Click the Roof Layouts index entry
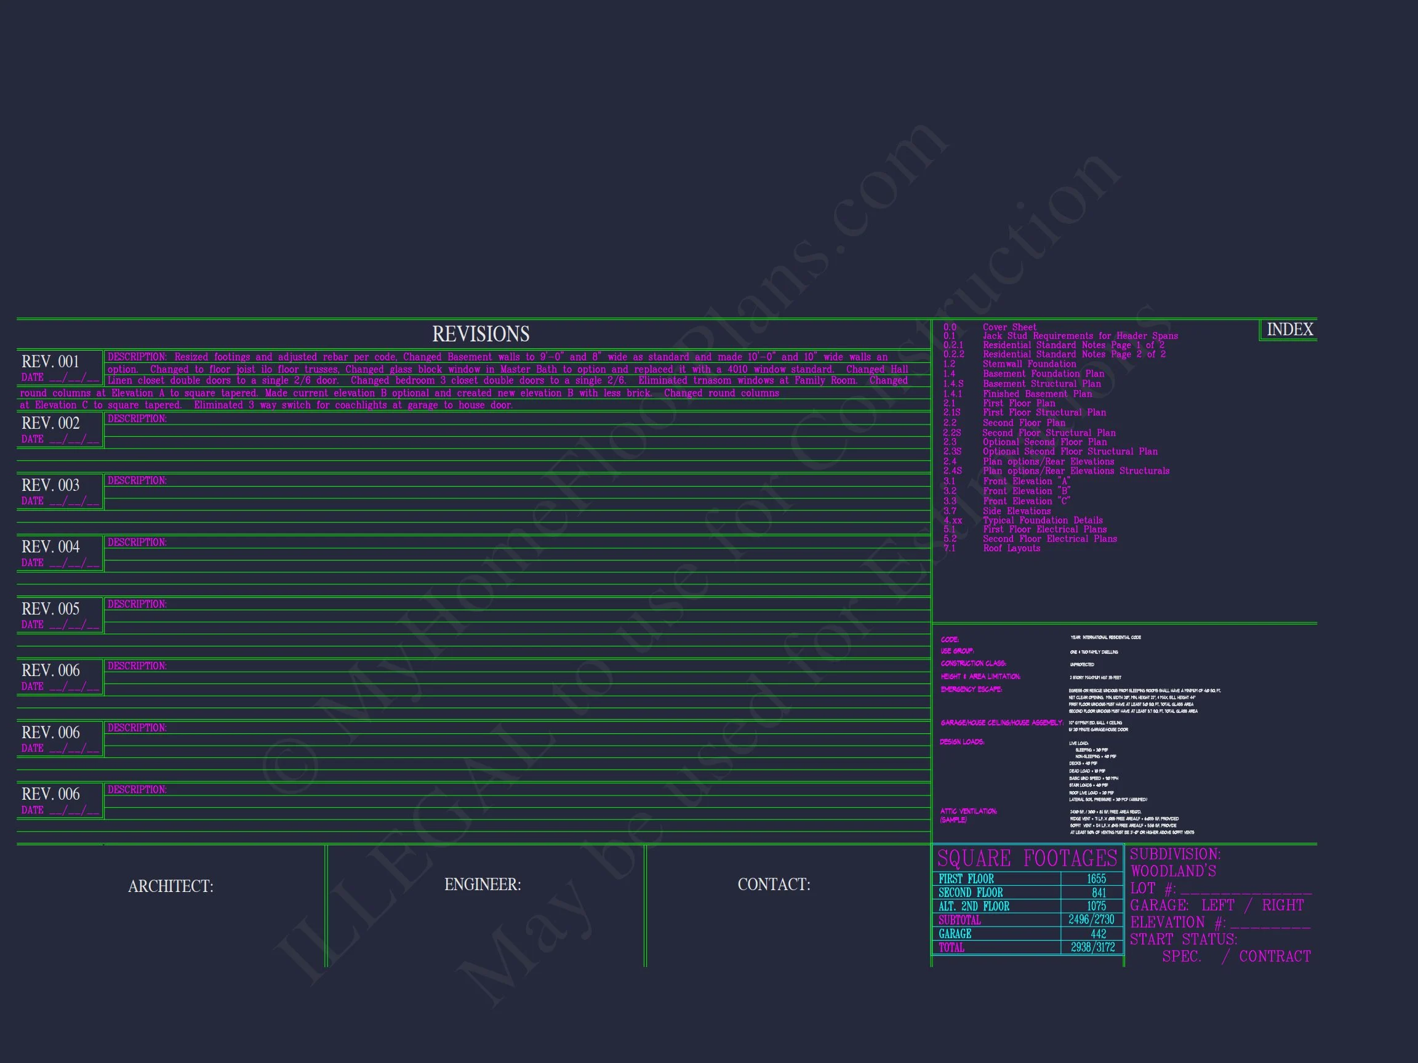Image resolution: width=1418 pixels, height=1063 pixels. pyautogui.click(x=1012, y=549)
